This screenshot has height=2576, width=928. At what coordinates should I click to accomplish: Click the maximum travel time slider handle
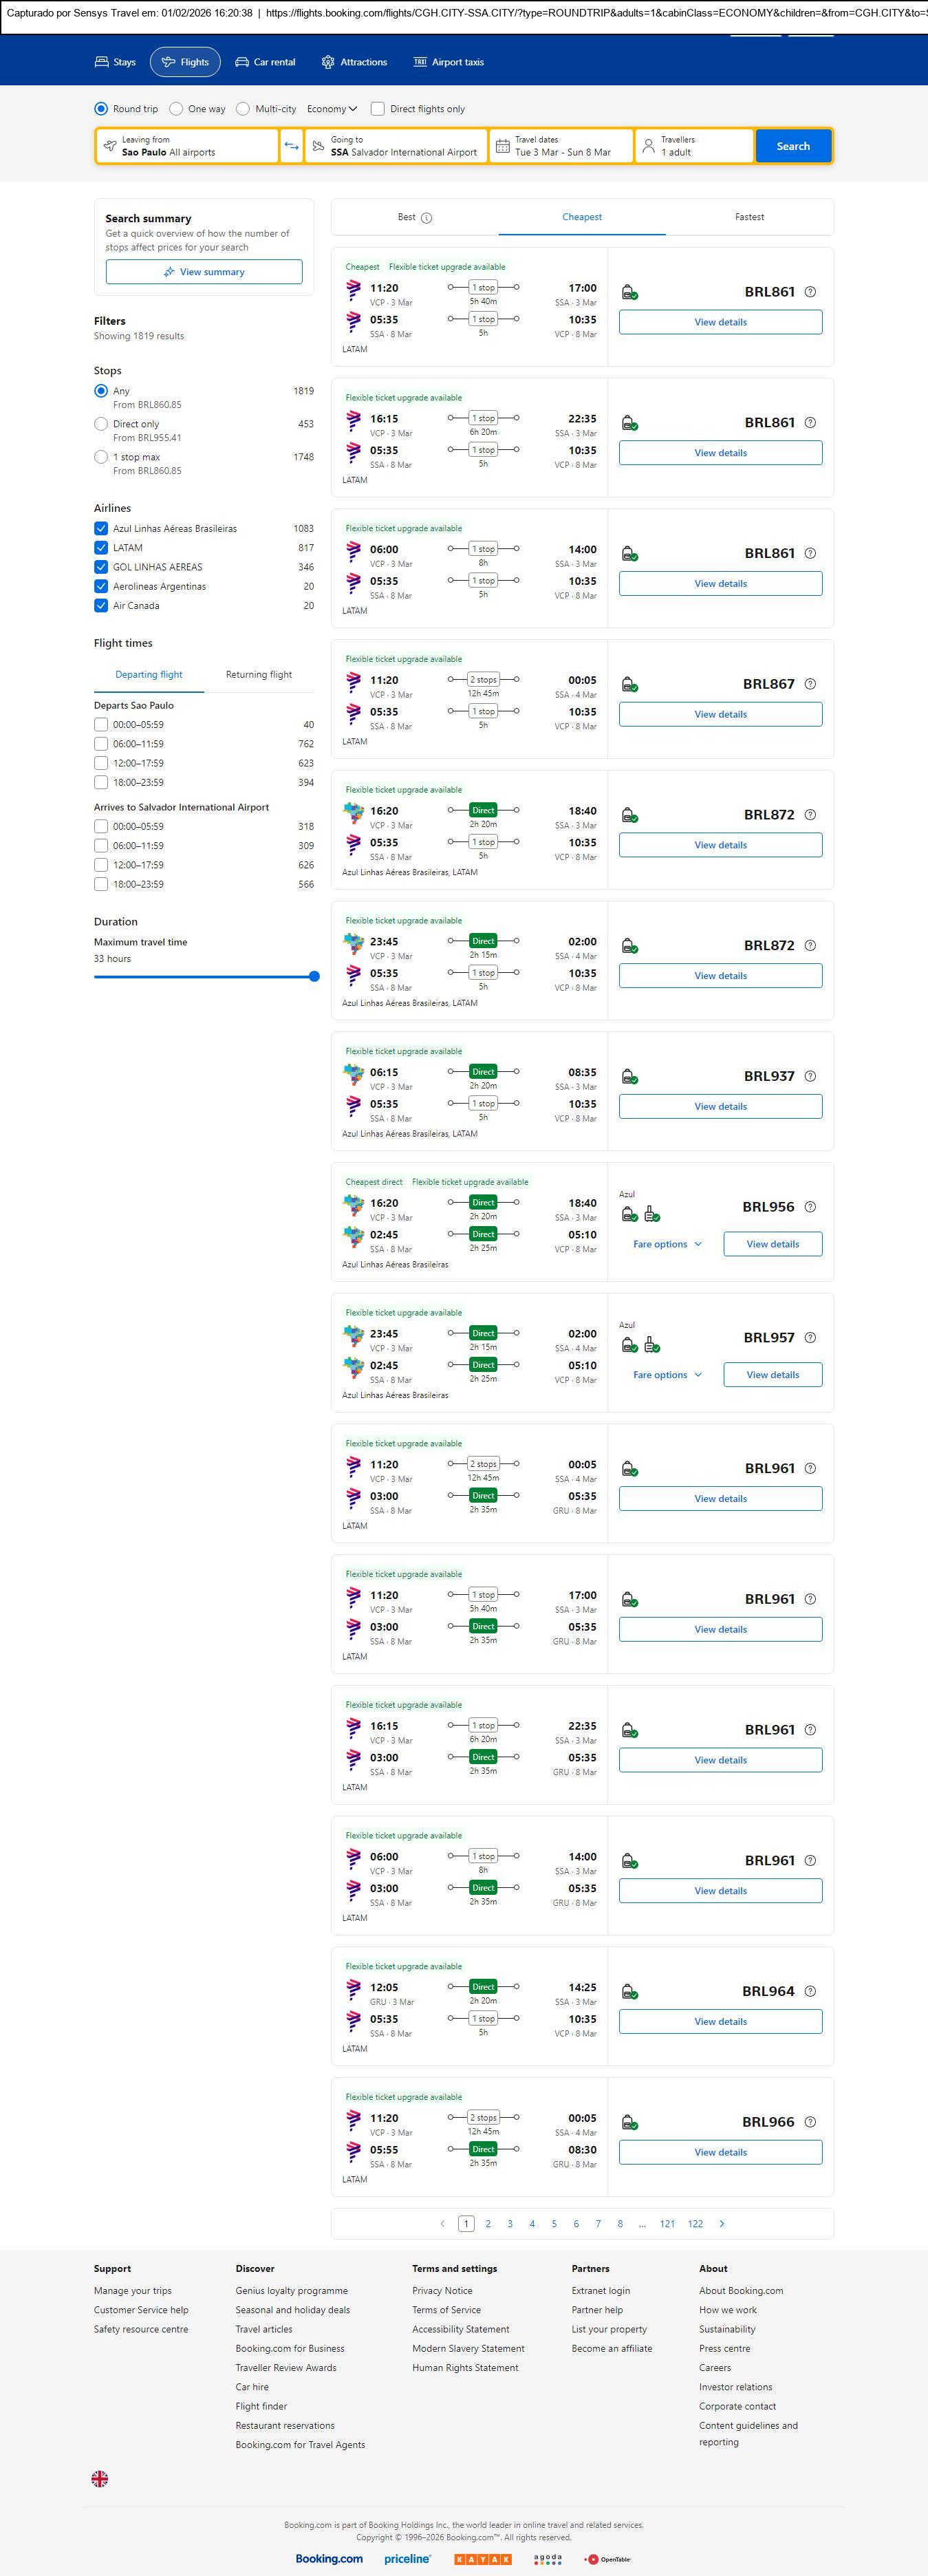[314, 976]
